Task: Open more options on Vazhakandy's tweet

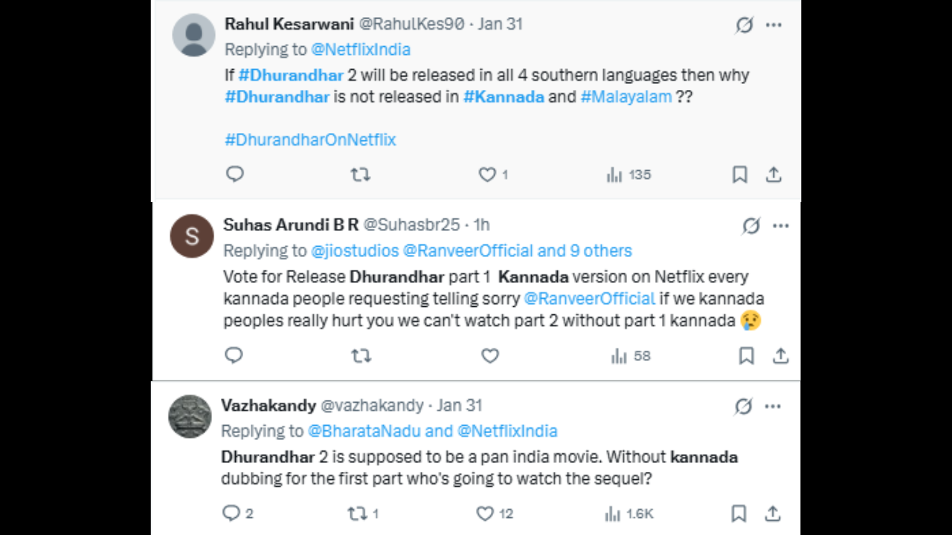Action: (773, 406)
